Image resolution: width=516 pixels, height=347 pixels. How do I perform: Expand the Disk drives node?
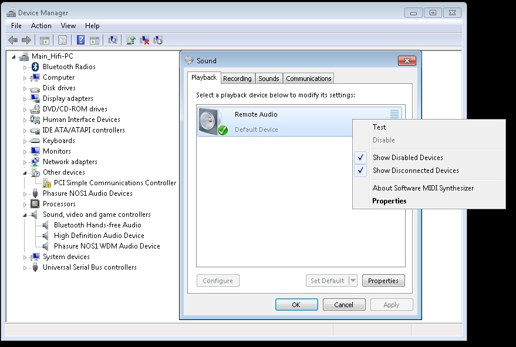tap(25, 89)
